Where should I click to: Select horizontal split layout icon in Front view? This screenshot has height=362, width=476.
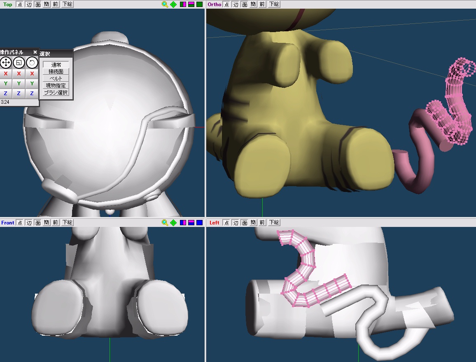pos(191,223)
